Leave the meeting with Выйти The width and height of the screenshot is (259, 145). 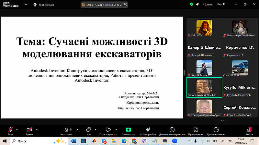pyautogui.click(x=249, y=131)
